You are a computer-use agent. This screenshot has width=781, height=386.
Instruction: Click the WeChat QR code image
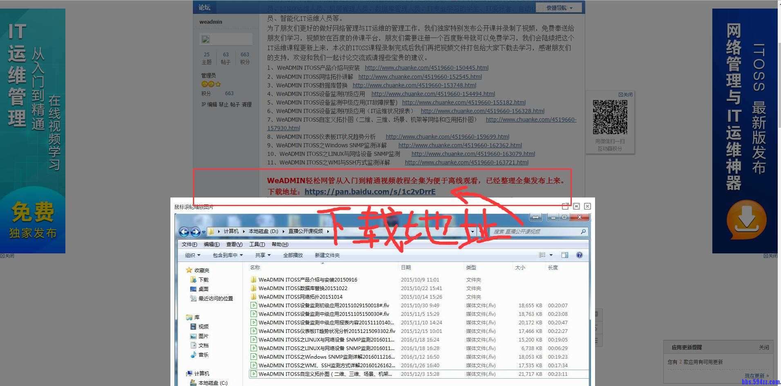click(x=610, y=118)
